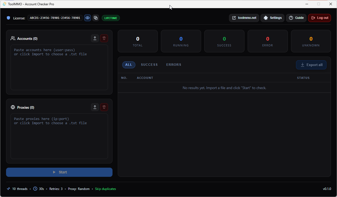This screenshot has height=197, width=337.
Task: Click the clock timeout icon in footer
Action: click(35, 189)
